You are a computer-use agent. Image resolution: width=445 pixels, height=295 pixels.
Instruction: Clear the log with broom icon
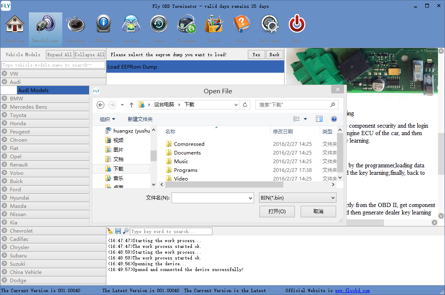[x=110, y=231]
